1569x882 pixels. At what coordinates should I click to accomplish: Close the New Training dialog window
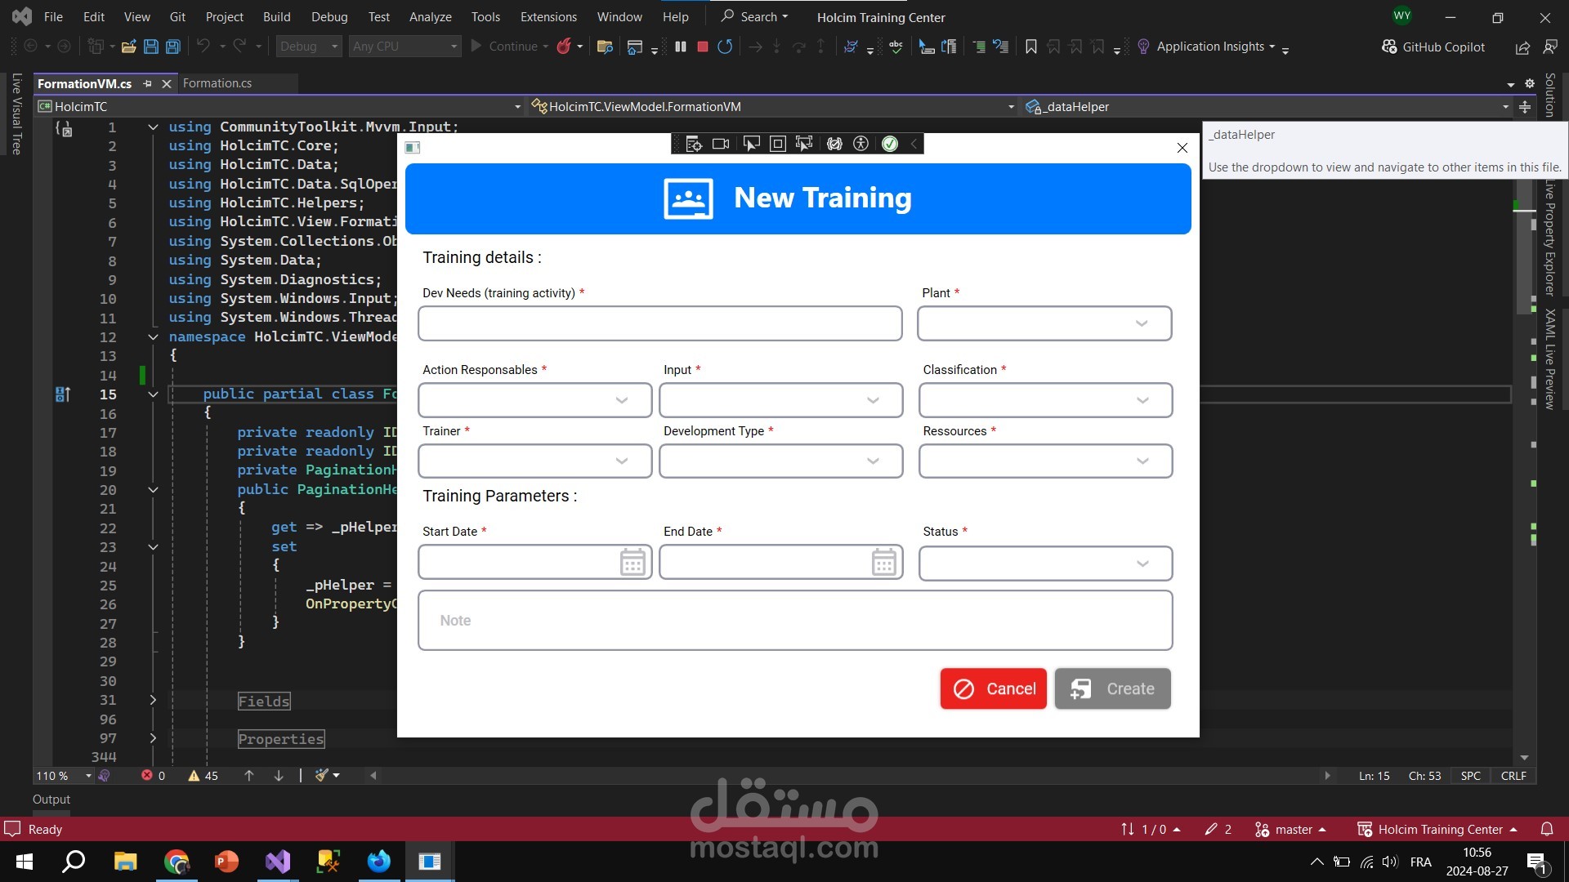click(1182, 148)
